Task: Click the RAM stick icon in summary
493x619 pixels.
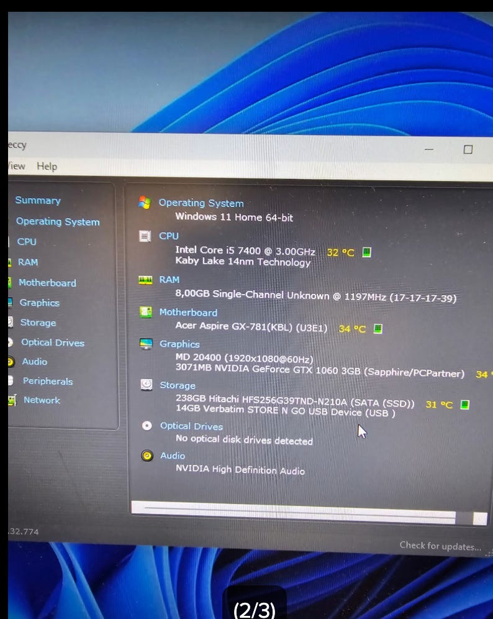Action: [145, 280]
